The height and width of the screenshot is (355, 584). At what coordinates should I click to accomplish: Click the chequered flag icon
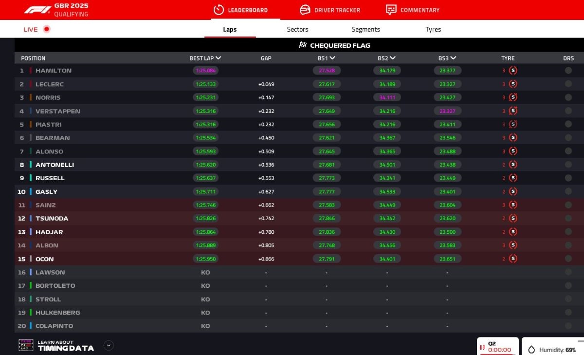[303, 45]
